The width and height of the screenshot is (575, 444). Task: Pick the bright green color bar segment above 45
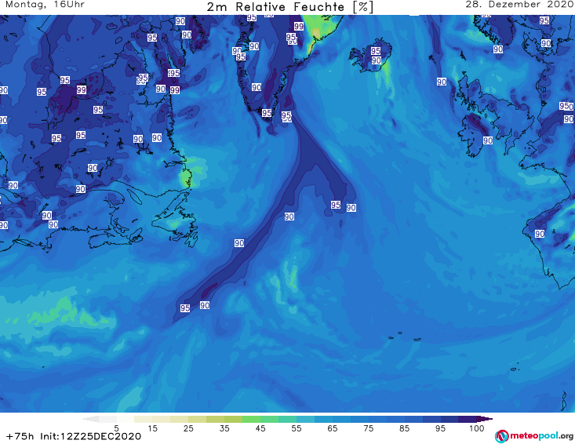(x=251, y=419)
